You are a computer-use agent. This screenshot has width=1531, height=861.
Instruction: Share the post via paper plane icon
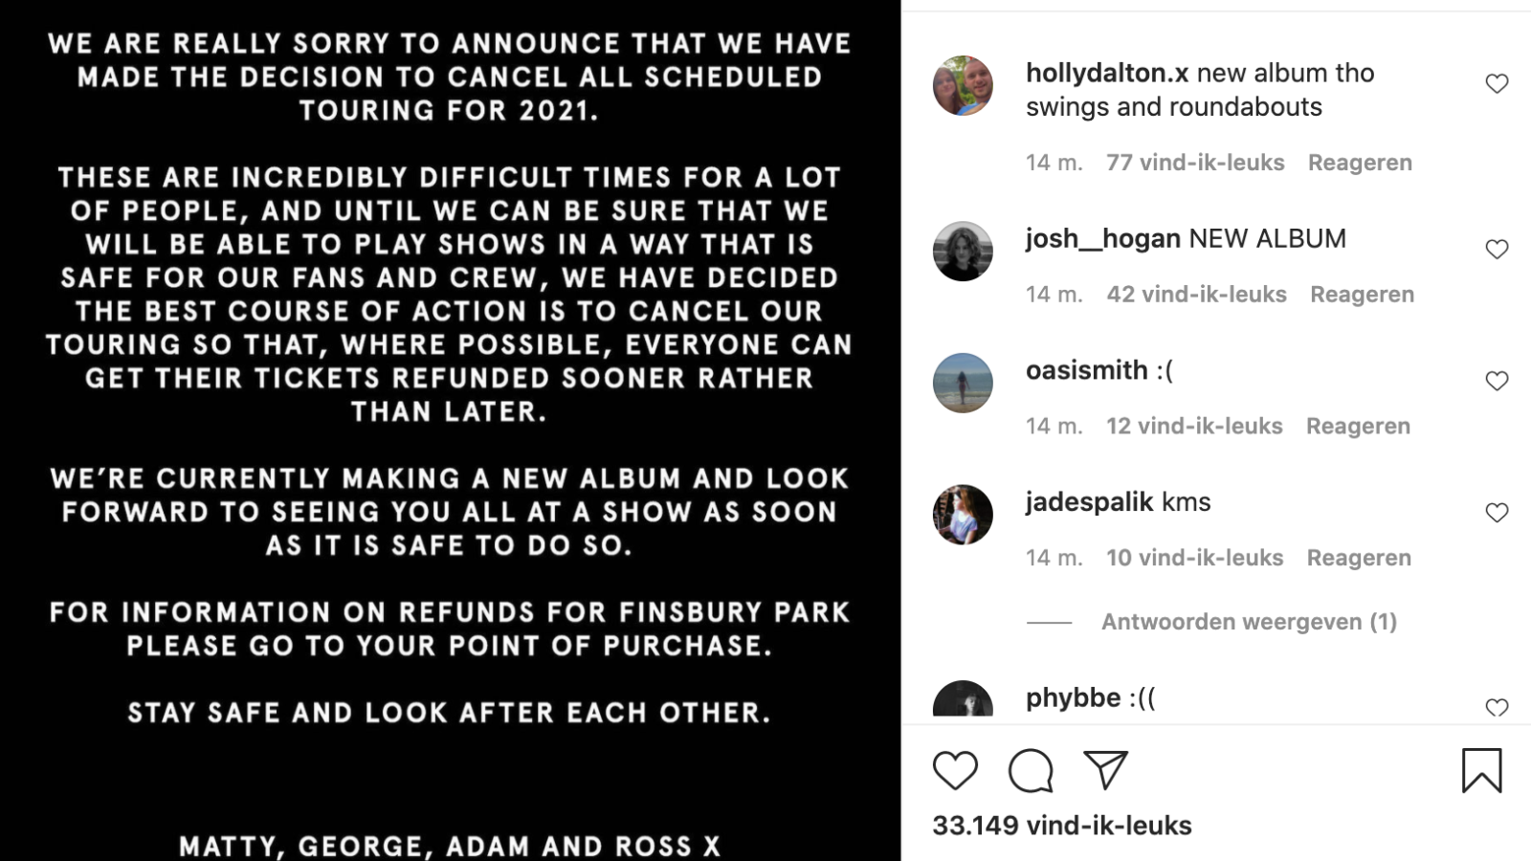coord(1105,770)
